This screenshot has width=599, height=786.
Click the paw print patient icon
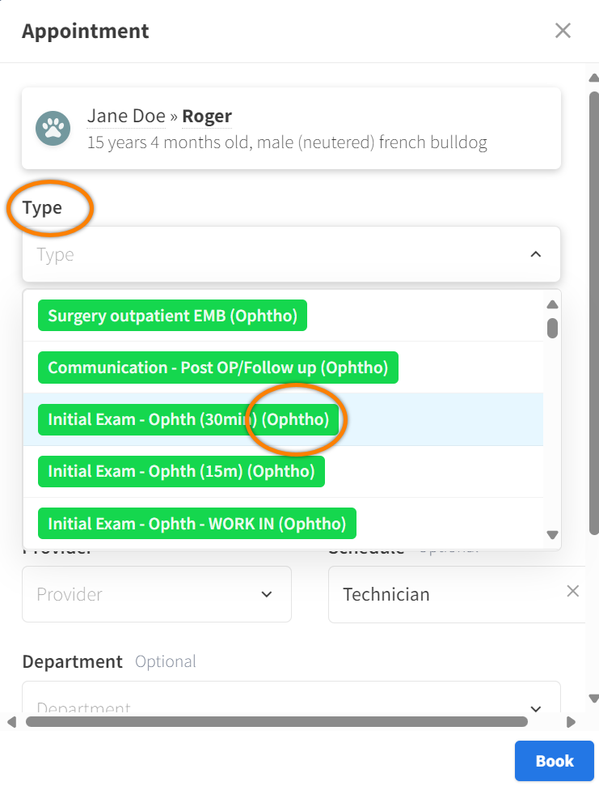(53, 128)
